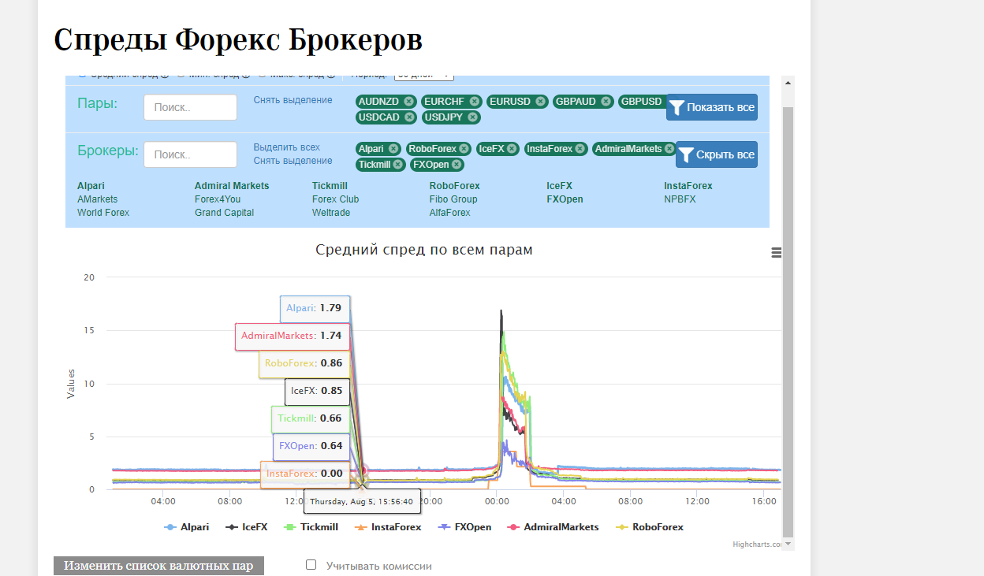The height and width of the screenshot is (576, 984).
Task: Remove the USDCAD pair tag
Action: 408,117
